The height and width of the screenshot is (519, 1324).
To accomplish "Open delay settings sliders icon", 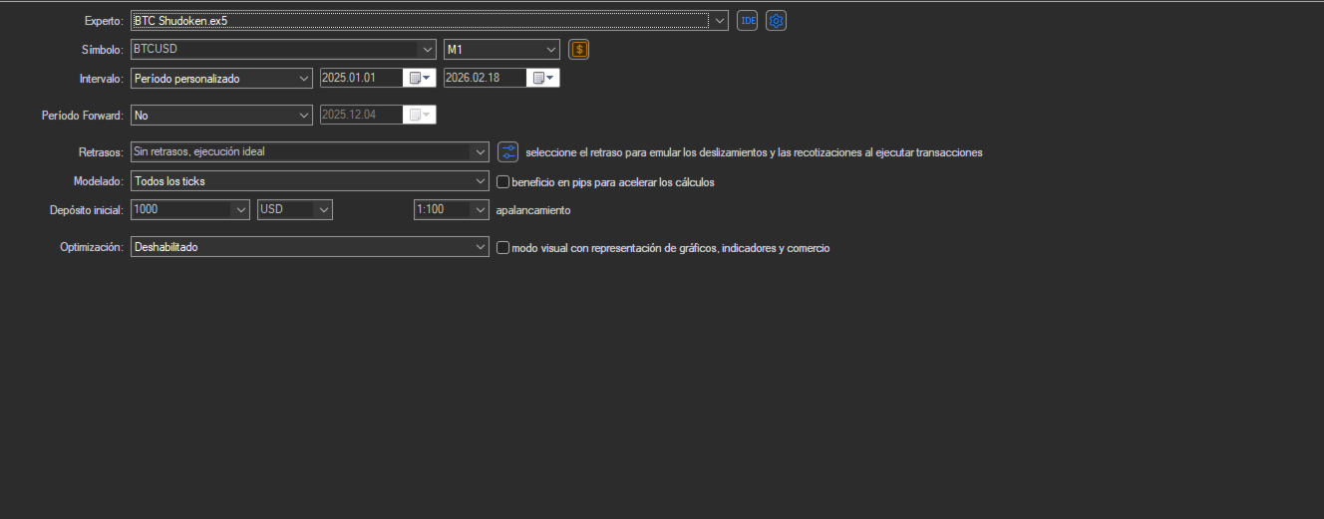I will [x=508, y=152].
